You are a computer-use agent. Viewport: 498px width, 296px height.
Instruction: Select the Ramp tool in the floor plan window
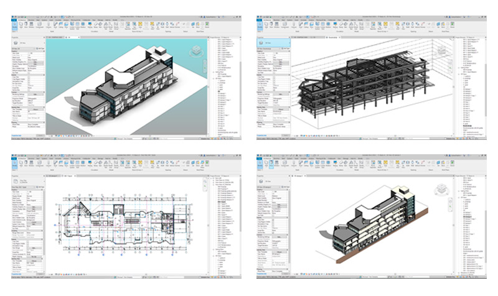click(x=96, y=164)
